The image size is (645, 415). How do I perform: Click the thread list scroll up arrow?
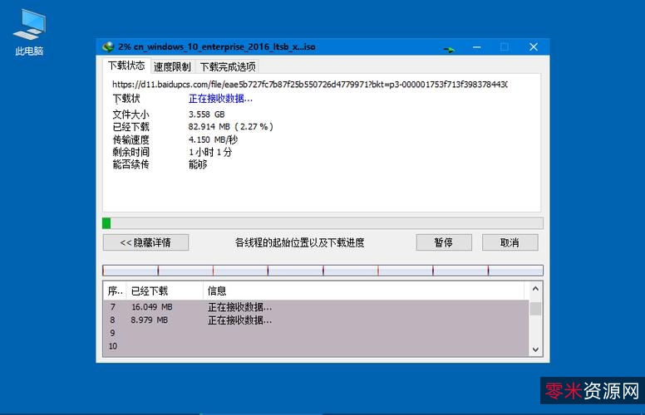[535, 289]
